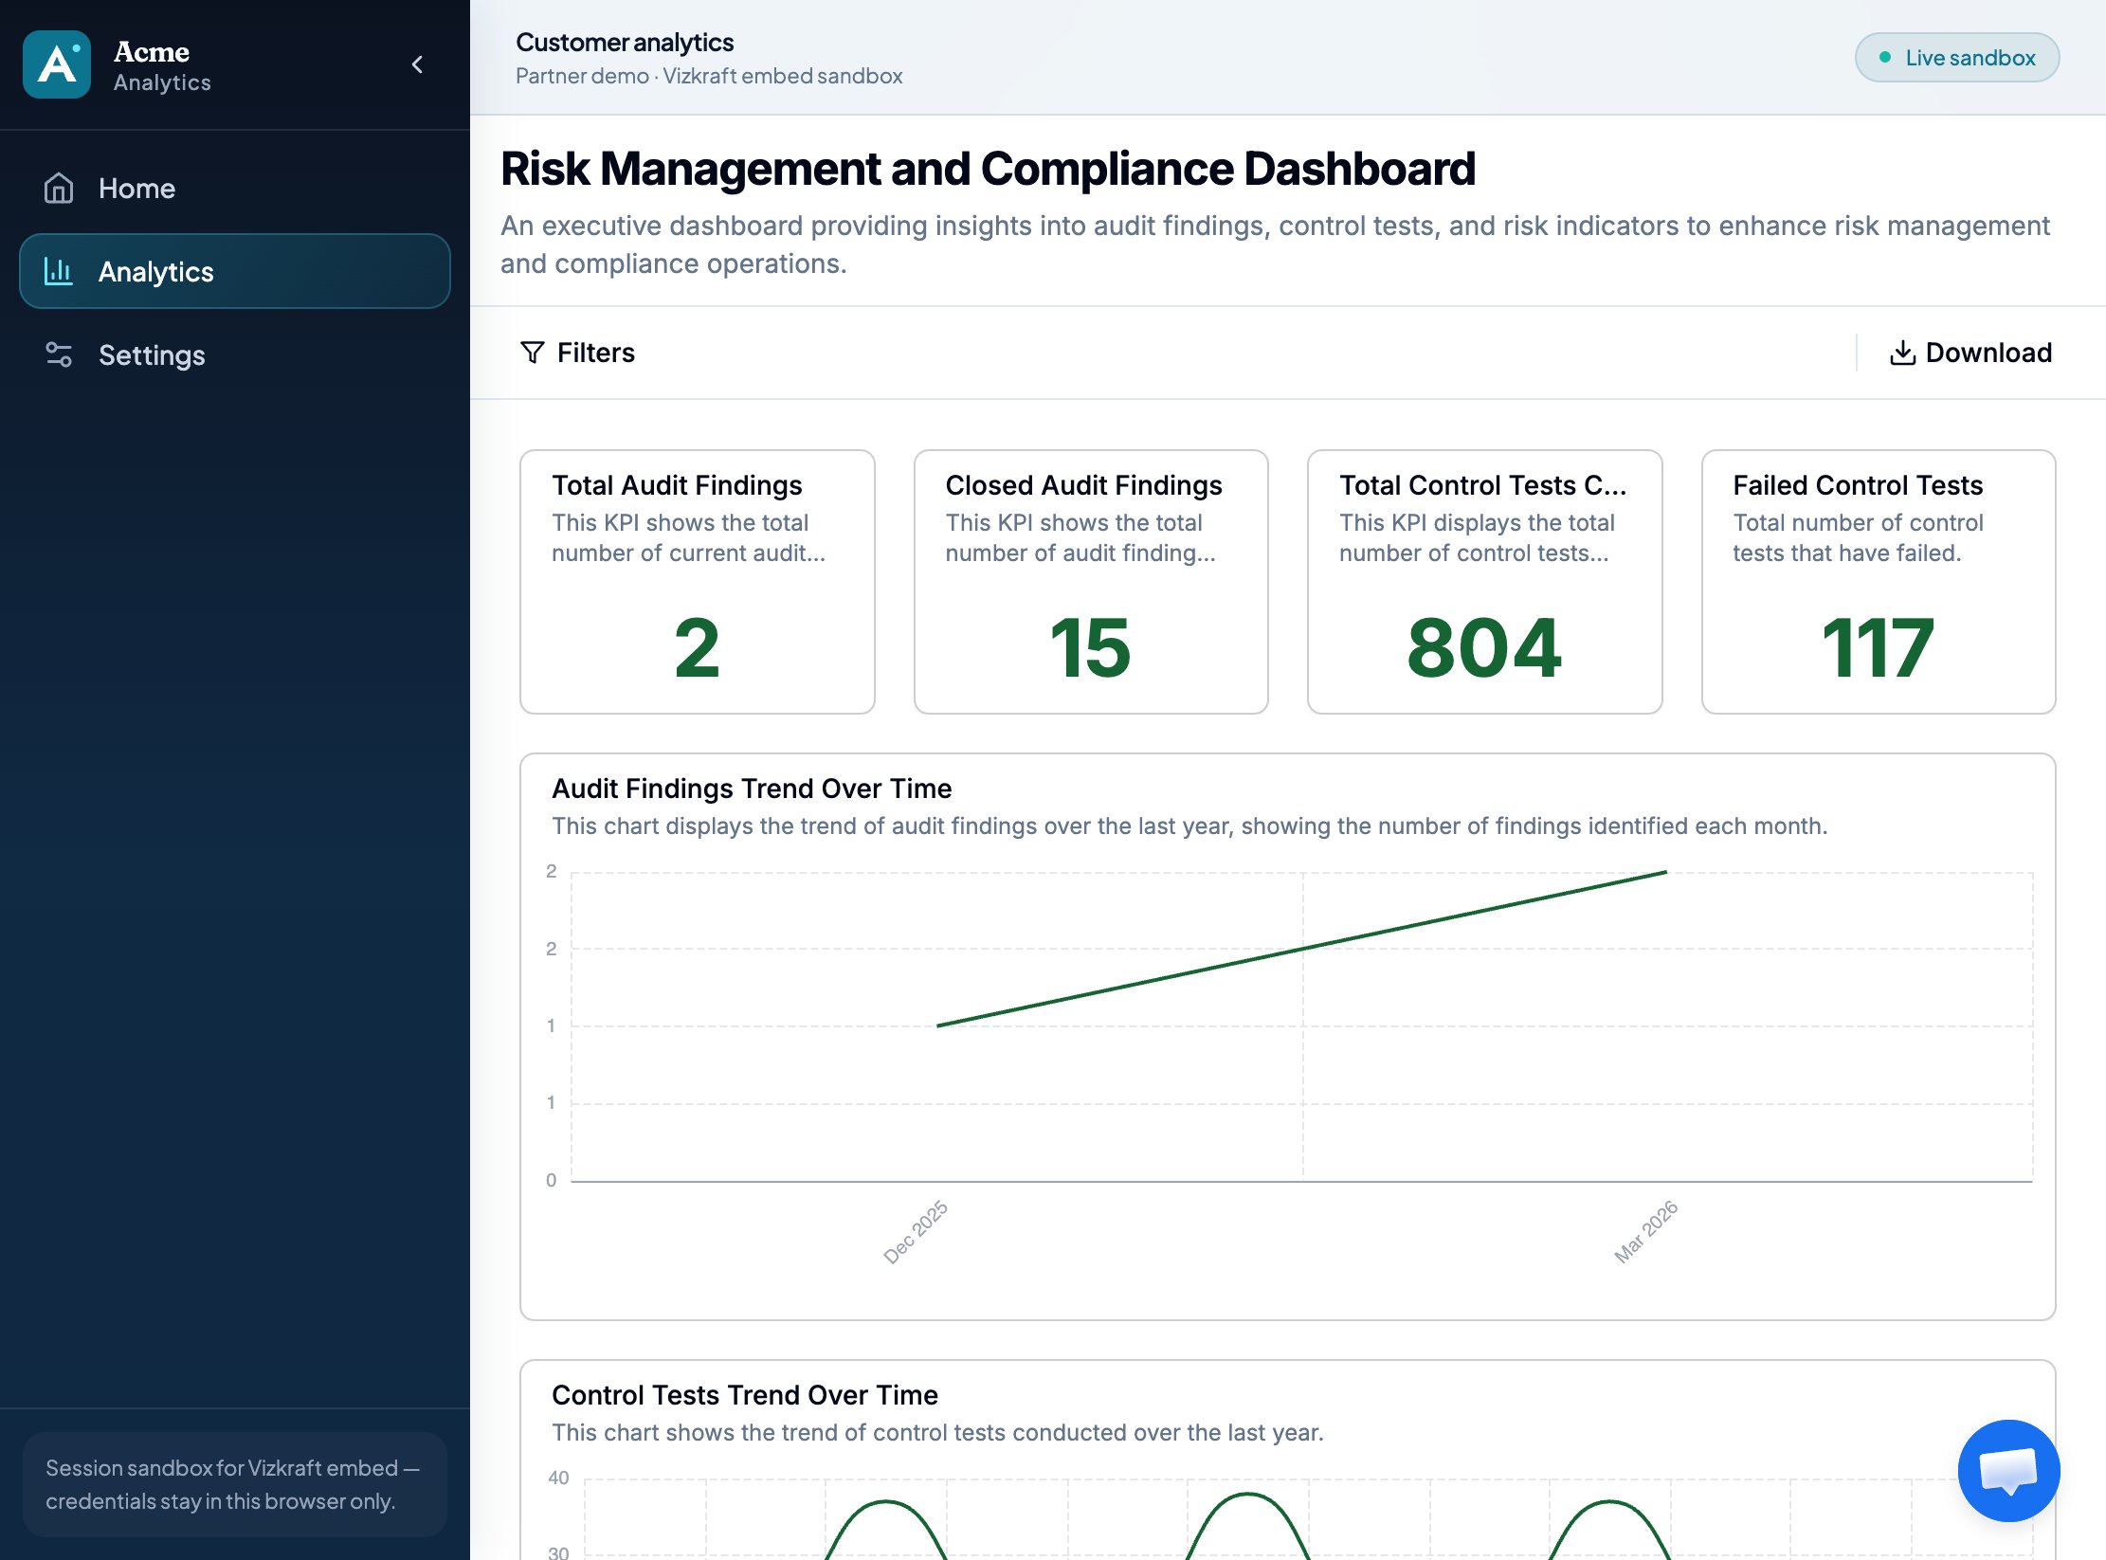This screenshot has width=2106, height=1560.
Task: Click the Failed Control Tests title
Action: (x=1858, y=485)
